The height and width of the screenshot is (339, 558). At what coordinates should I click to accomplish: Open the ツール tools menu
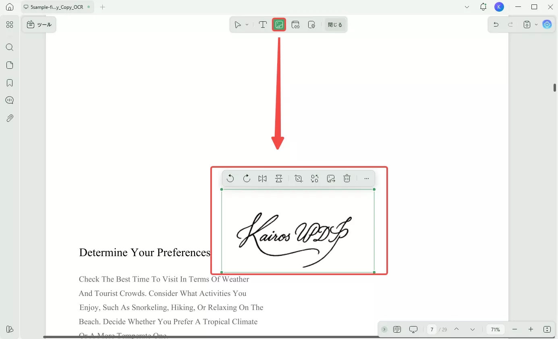39,25
